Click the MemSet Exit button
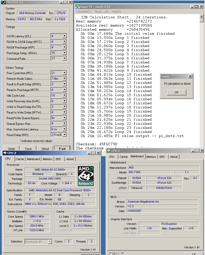The image size is (205, 255). pyautogui.click(x=62, y=148)
